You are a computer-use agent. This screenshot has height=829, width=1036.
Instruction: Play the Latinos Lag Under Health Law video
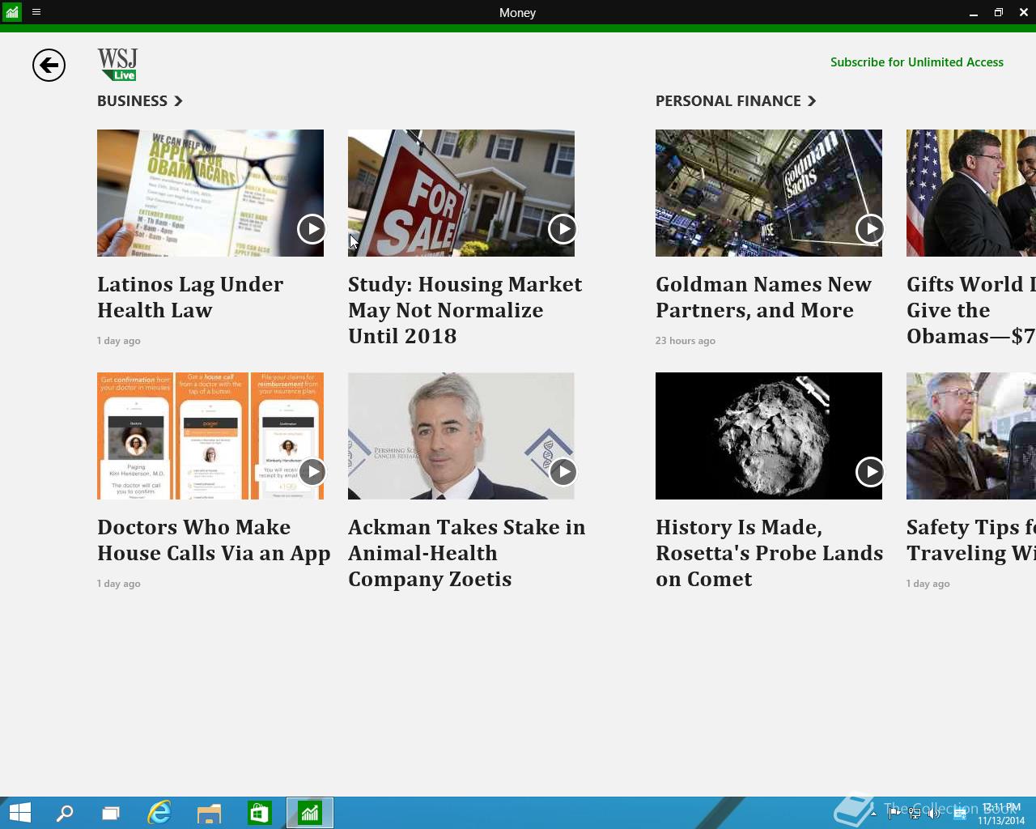click(312, 229)
